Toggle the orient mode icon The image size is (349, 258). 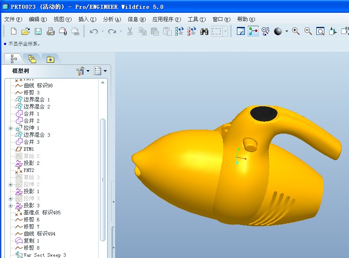(x=266, y=31)
